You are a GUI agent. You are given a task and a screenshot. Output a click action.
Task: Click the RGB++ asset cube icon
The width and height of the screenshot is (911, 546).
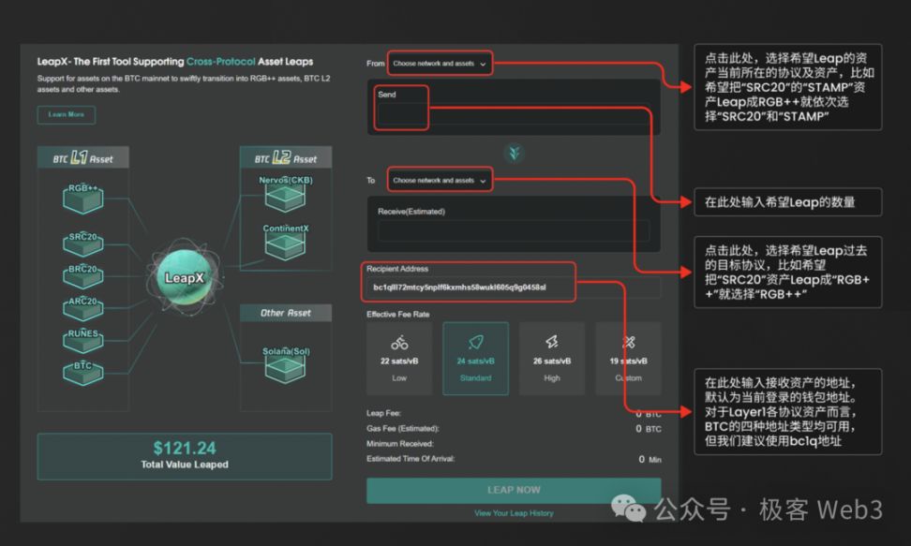tap(83, 199)
